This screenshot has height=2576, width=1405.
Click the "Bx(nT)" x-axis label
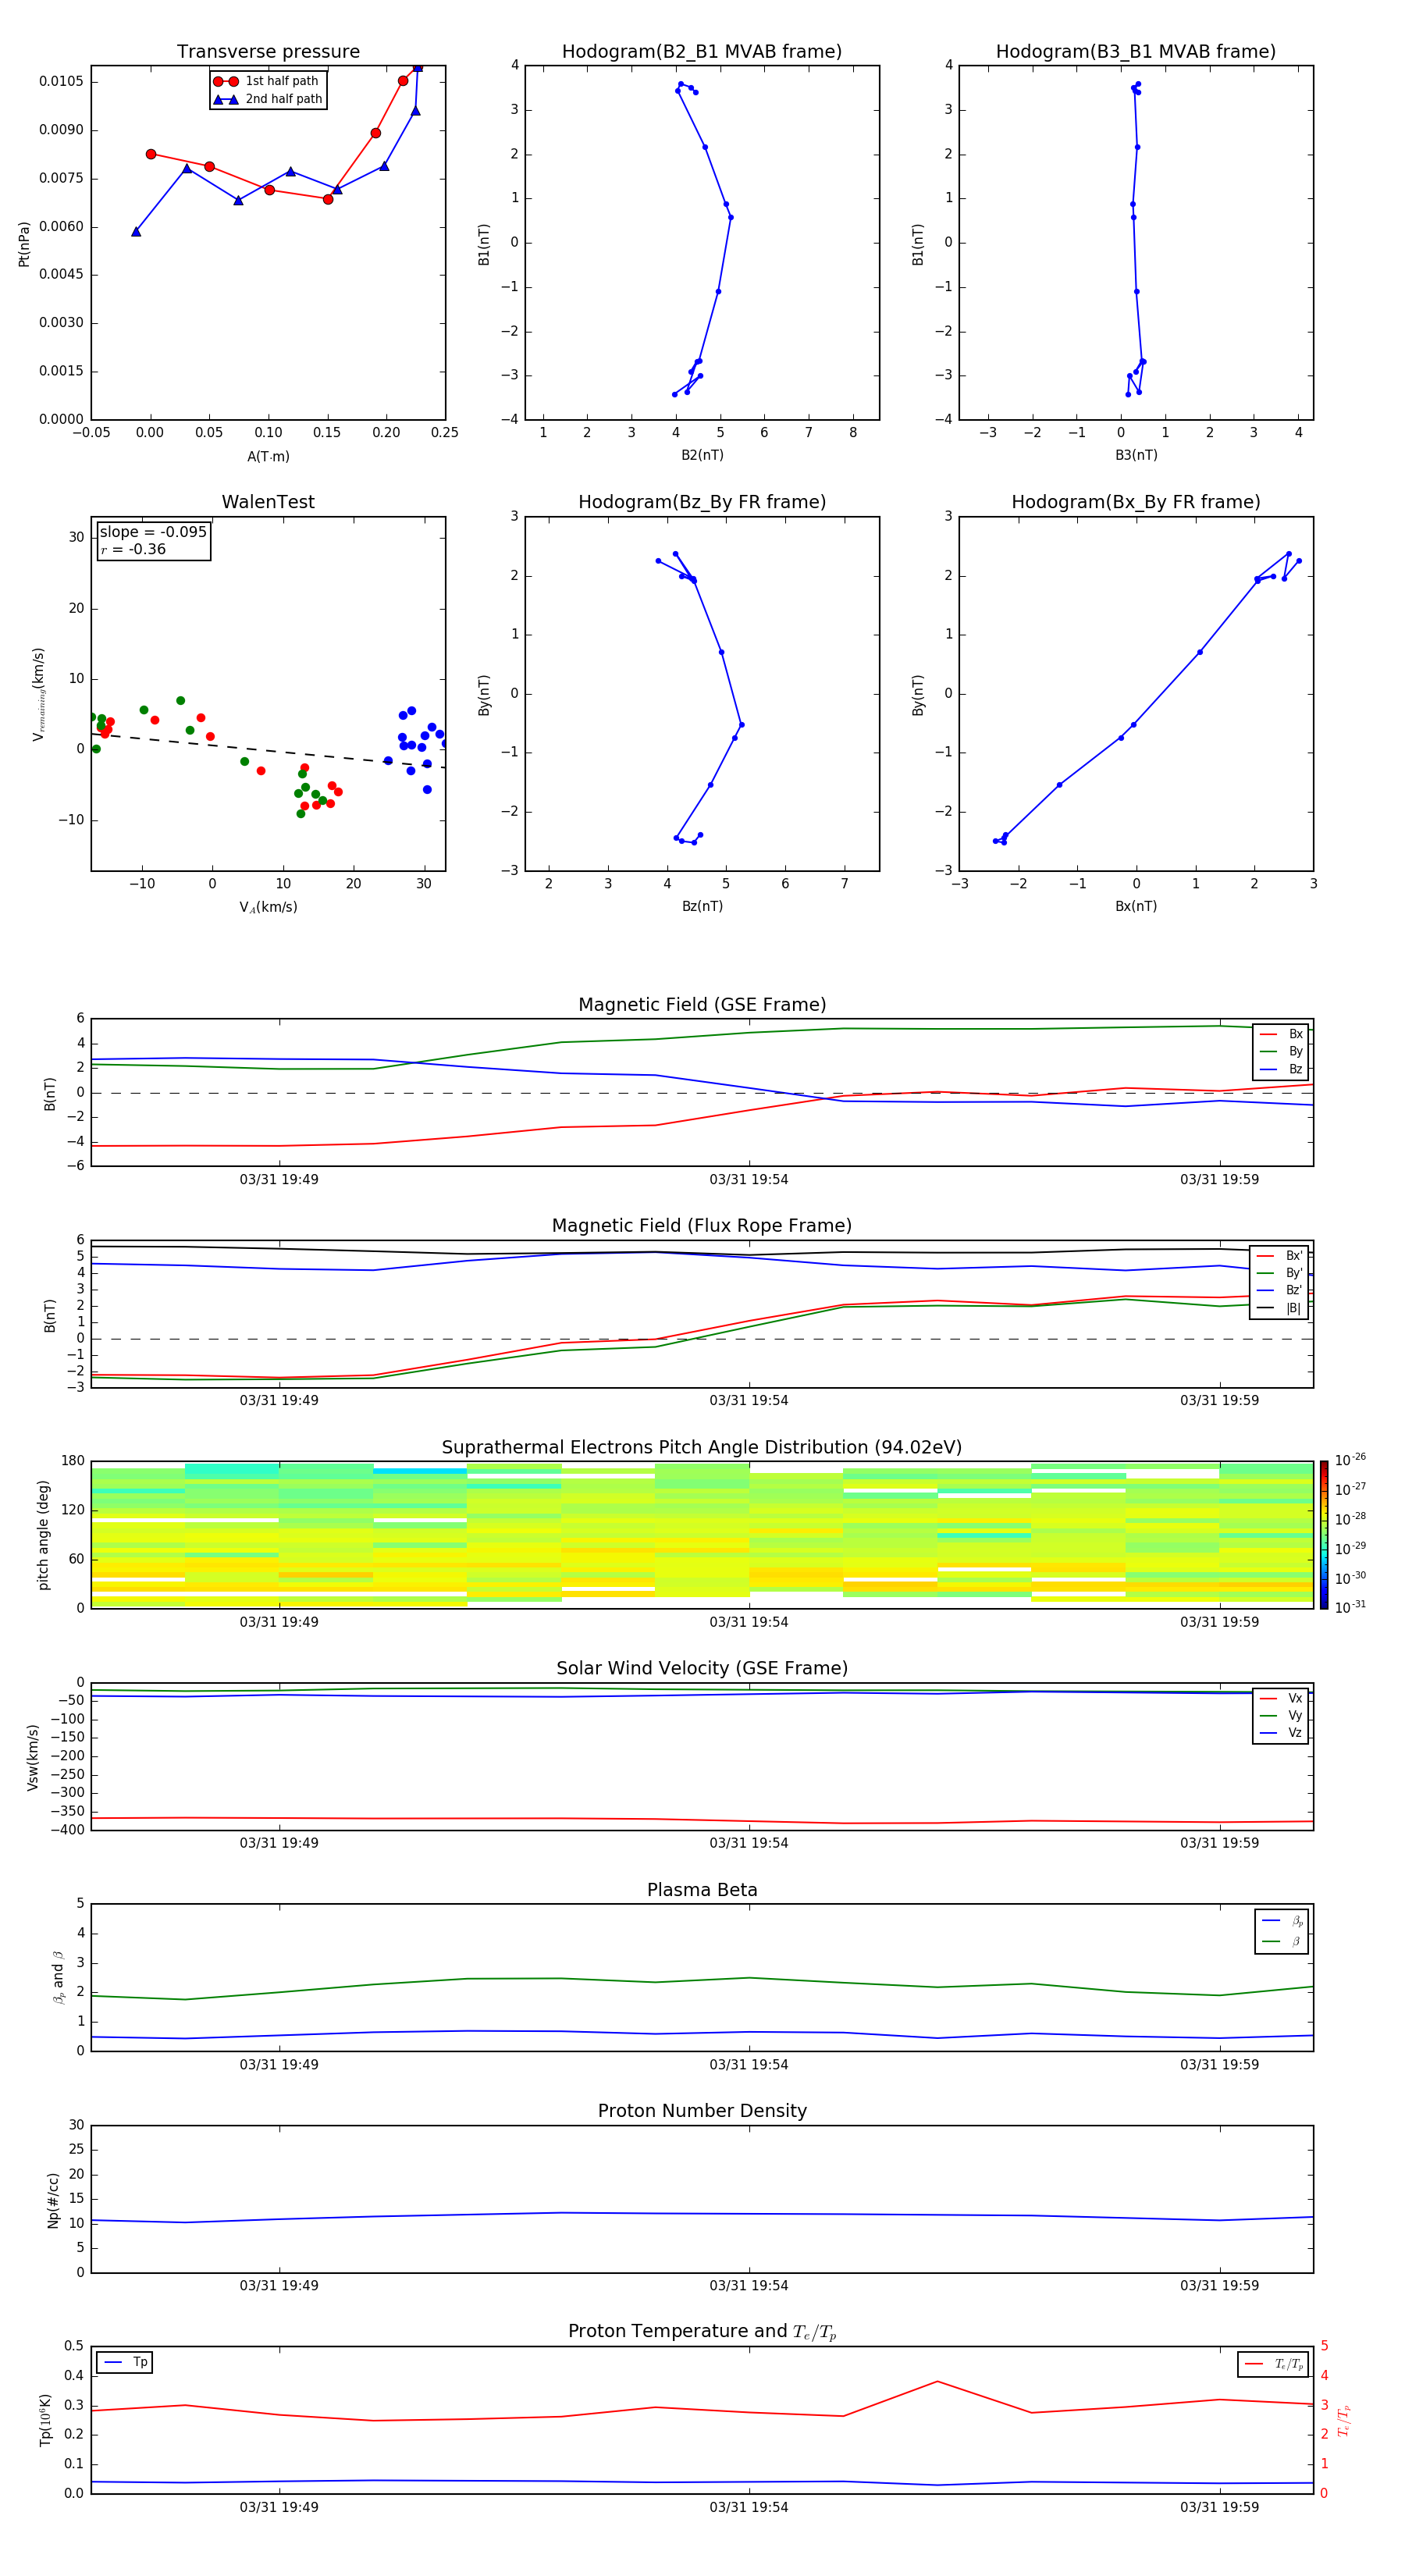point(1136,907)
